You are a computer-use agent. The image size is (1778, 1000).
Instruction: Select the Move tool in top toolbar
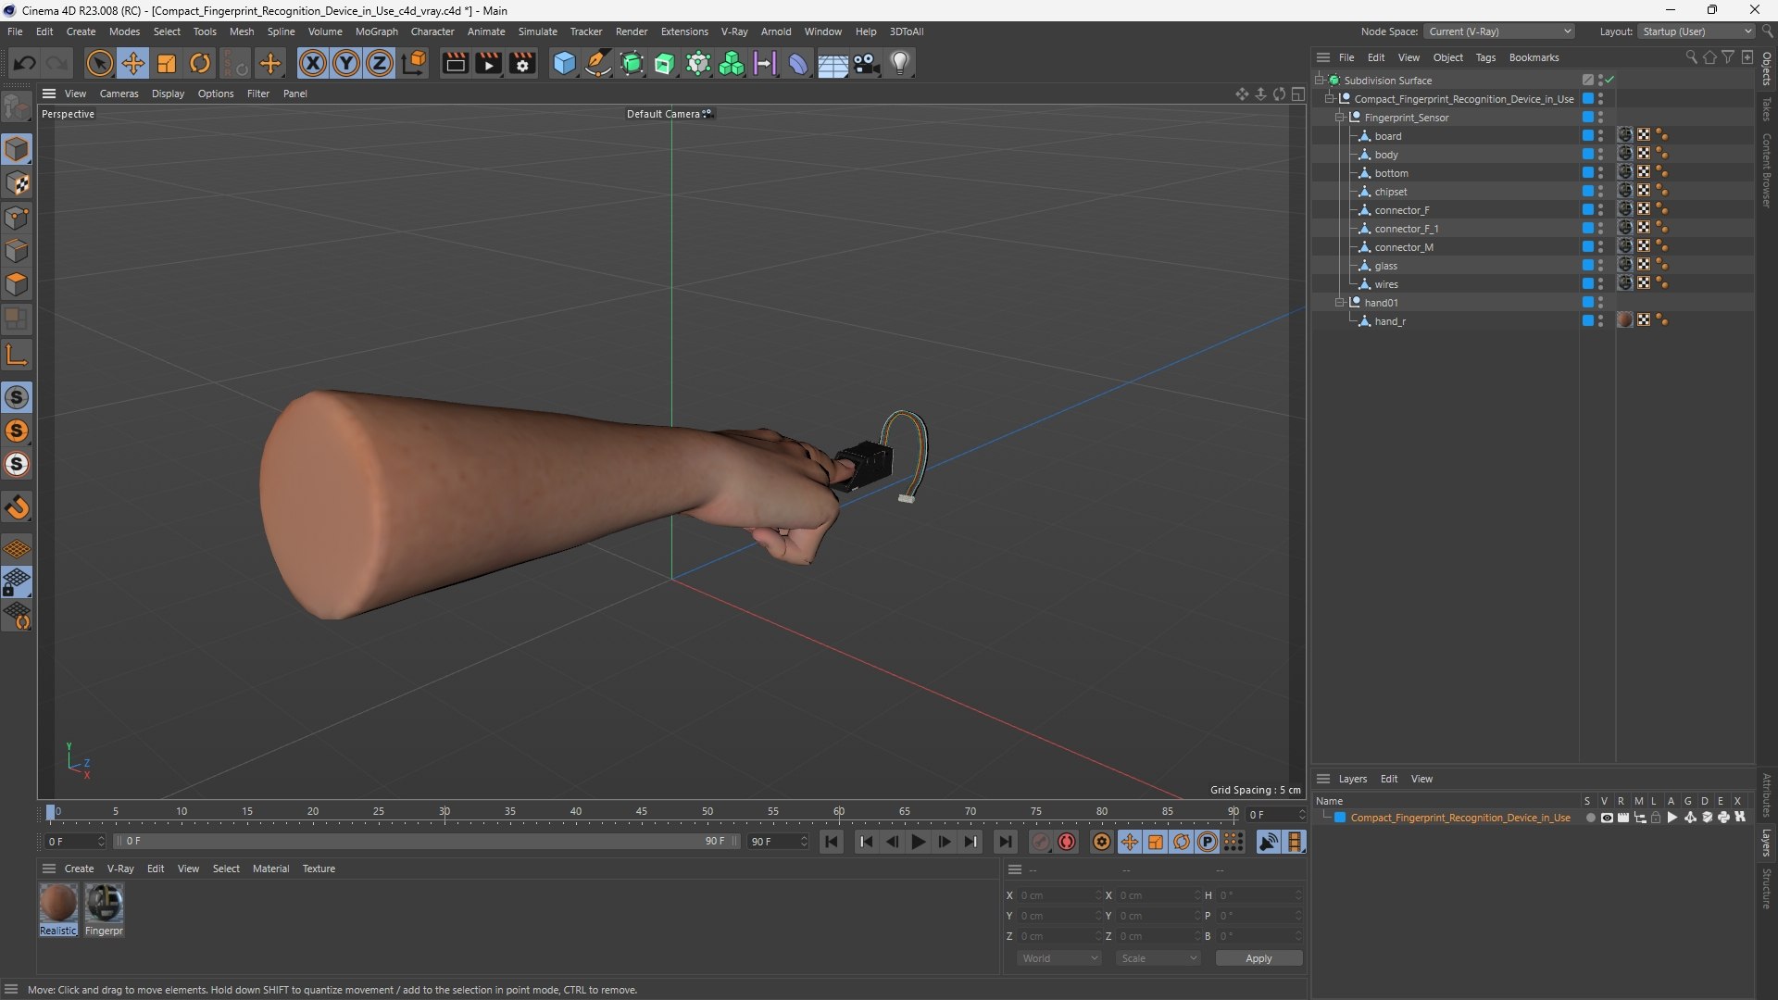(133, 63)
